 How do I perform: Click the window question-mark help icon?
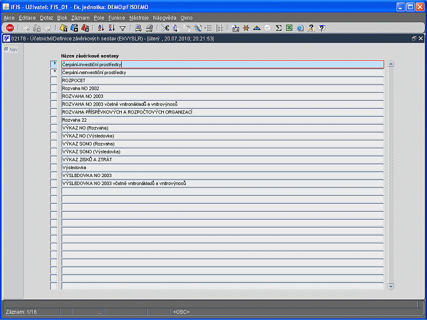tap(322, 28)
